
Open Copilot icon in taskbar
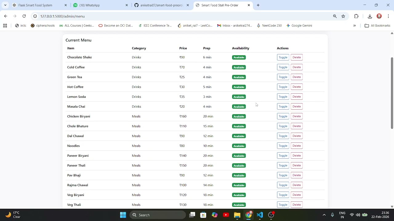click(215, 215)
